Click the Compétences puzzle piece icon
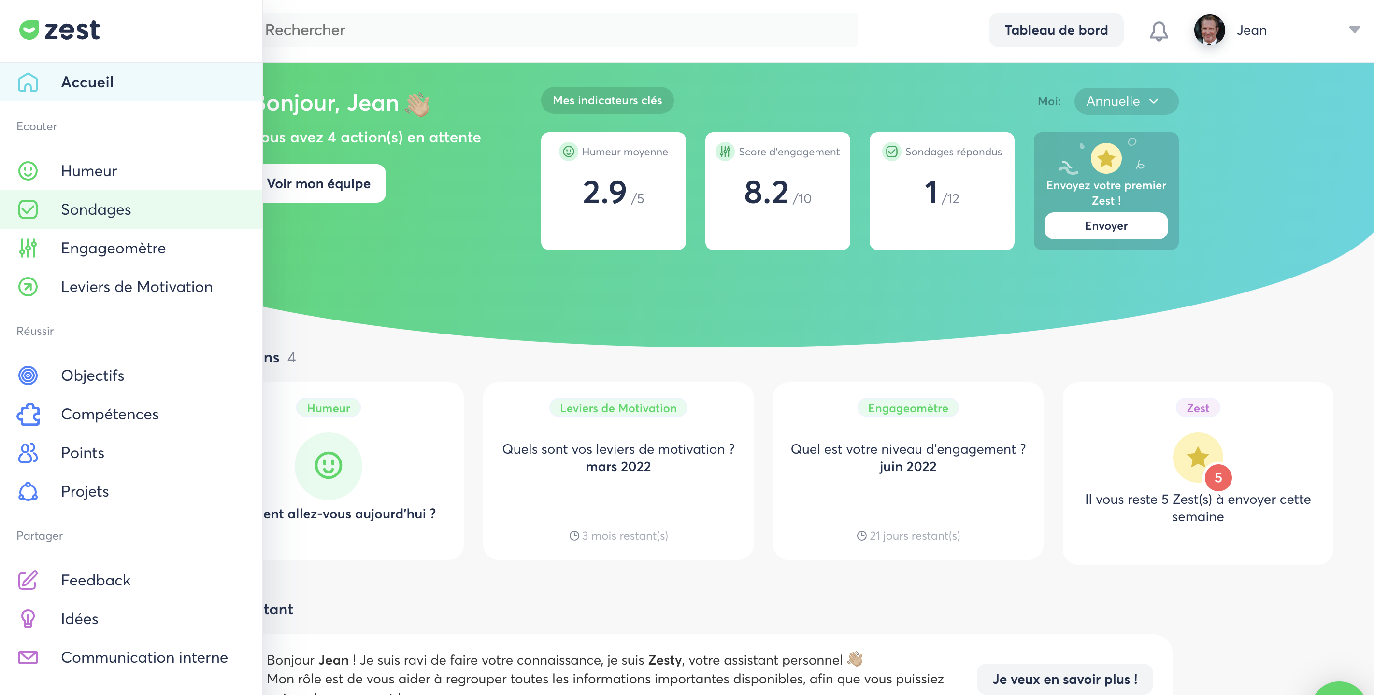 (28, 414)
